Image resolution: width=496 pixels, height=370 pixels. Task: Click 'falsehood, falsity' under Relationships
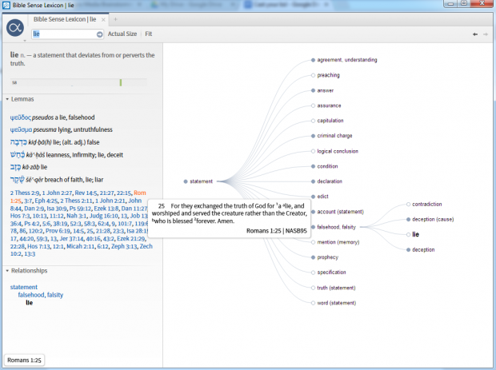coord(41,295)
